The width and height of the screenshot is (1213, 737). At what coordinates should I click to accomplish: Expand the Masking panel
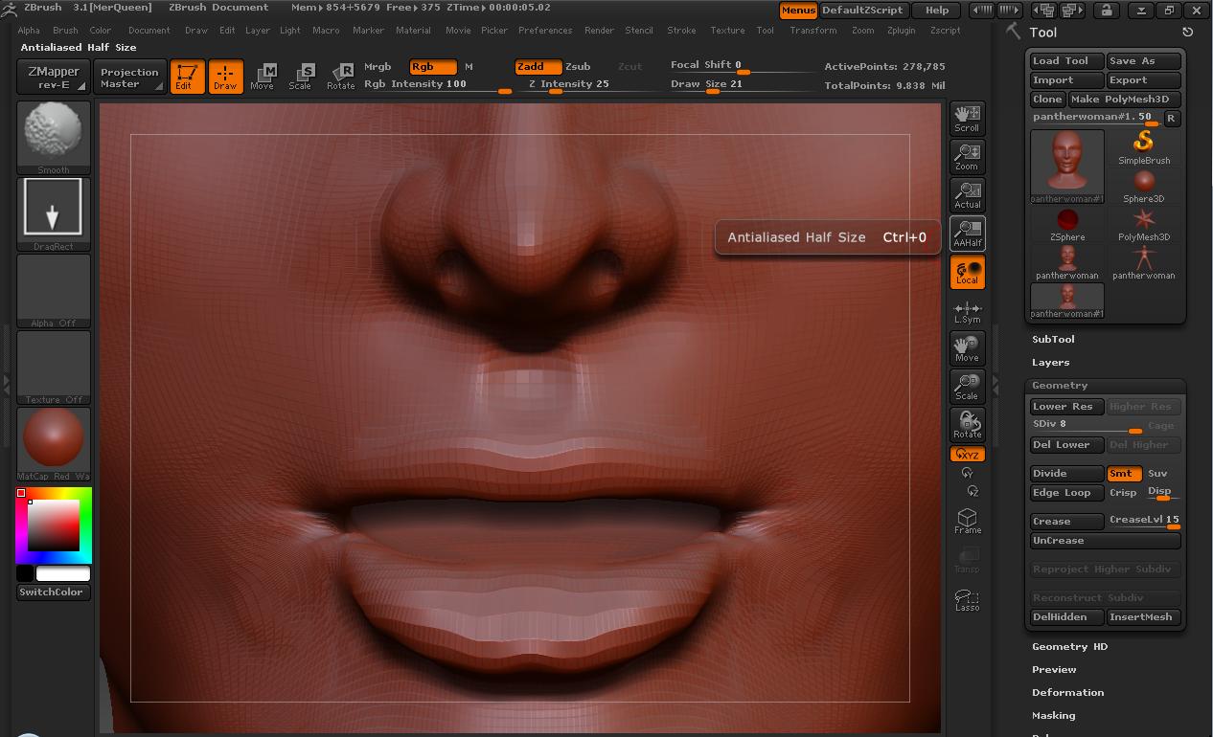click(x=1053, y=715)
